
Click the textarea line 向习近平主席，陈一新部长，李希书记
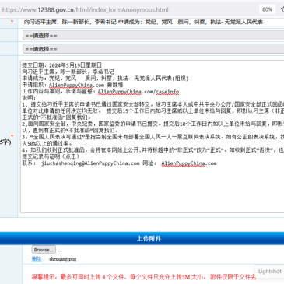[x=68, y=72]
